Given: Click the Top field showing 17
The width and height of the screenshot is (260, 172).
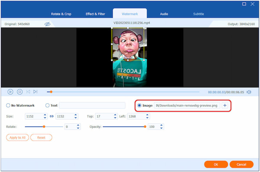Looking at the screenshot, I should pyautogui.click(x=106, y=116).
